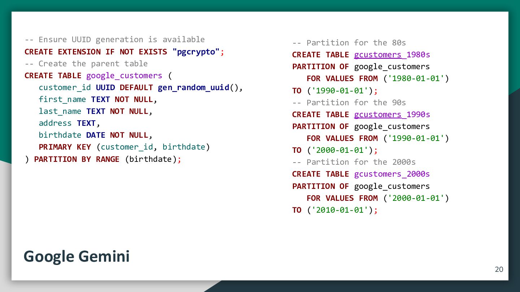Viewport: 520px width, 292px height.
Task: Click the comment 'Partition for the 2000s'
Action: (354, 162)
